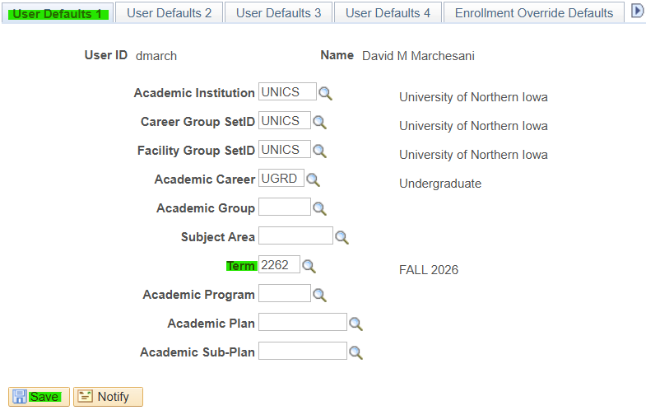The width and height of the screenshot is (646, 410).
Task: Open lookup for Academic Plan
Action: click(x=356, y=324)
